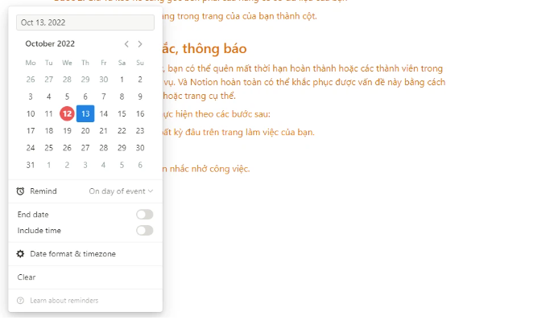Select the highlighted date 13
558x320 pixels.
(85, 113)
